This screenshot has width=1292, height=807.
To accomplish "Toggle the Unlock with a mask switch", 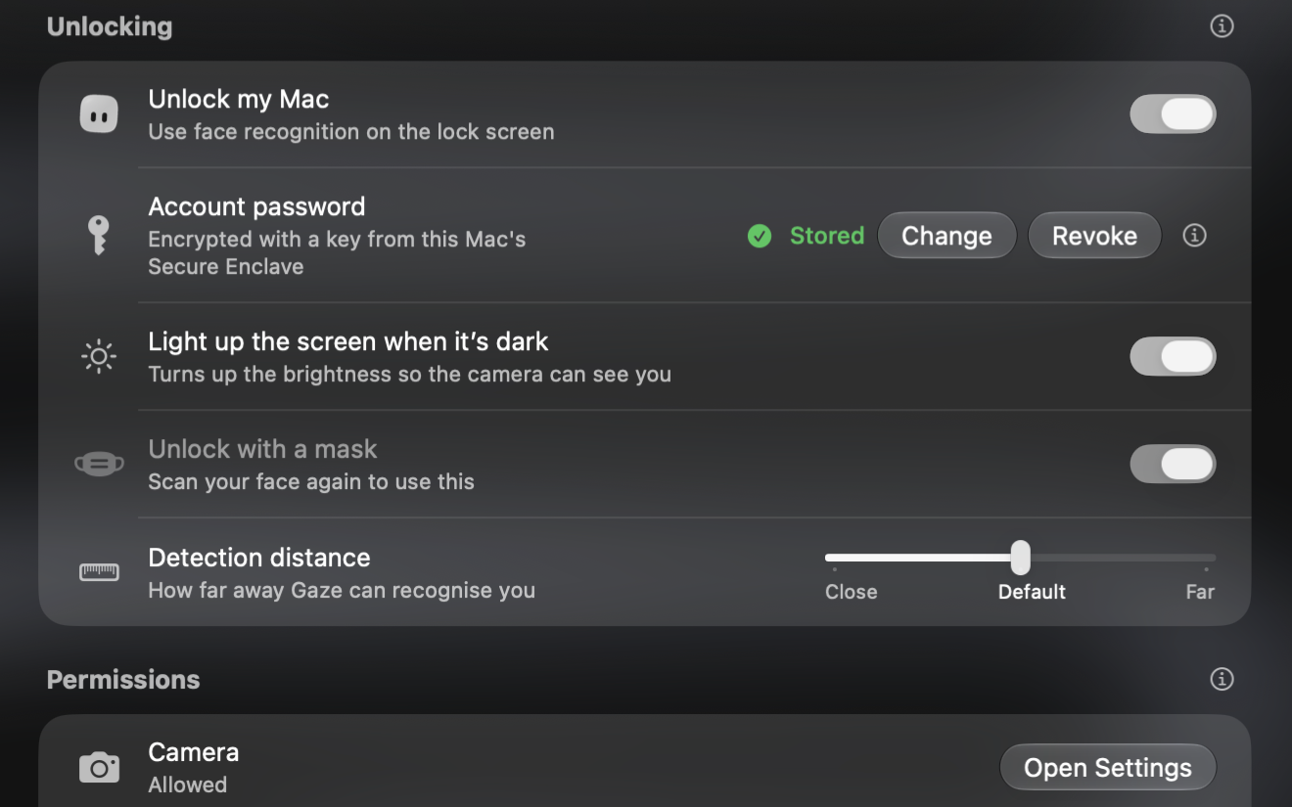I will pyautogui.click(x=1173, y=465).
